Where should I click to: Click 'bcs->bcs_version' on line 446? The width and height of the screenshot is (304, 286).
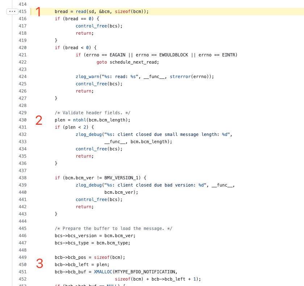tap(76, 236)
